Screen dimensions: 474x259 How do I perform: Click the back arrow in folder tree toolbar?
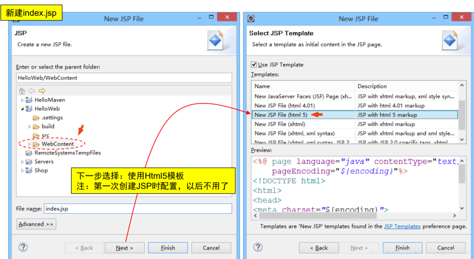click(x=32, y=91)
